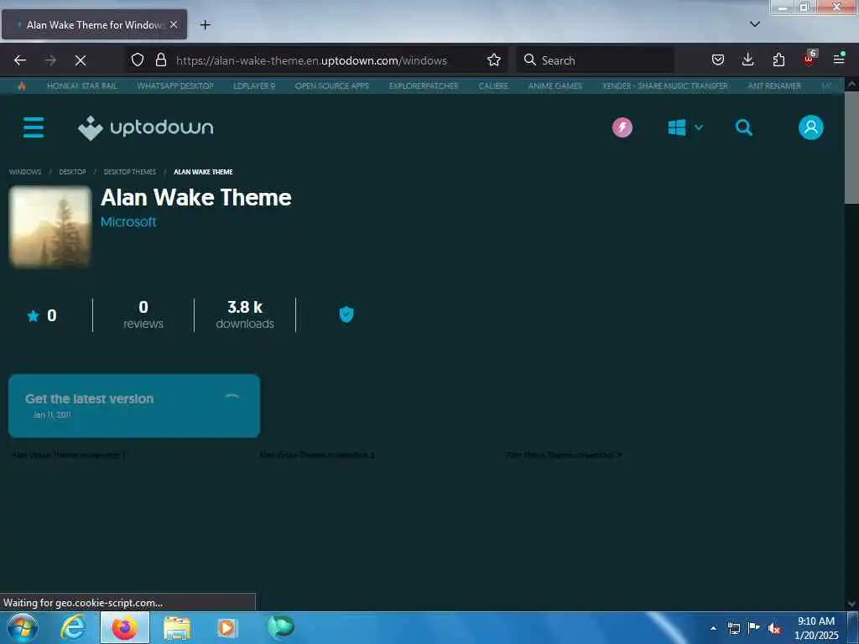Click the Firefox taskbar icon
Image resolution: width=859 pixels, height=644 pixels.
[x=125, y=627]
